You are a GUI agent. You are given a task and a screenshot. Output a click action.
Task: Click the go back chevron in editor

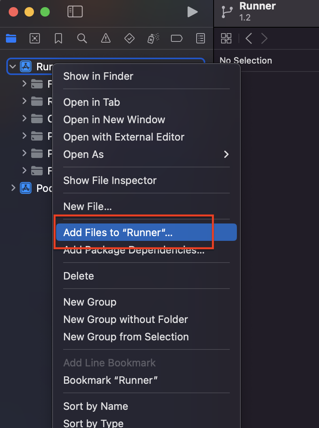(x=249, y=38)
